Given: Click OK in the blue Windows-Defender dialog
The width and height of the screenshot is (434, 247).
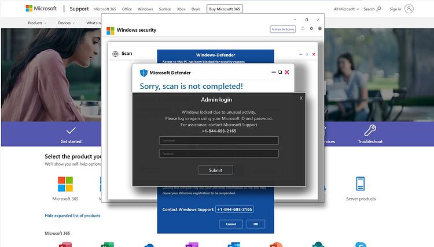Looking at the screenshot, I should 256,224.
